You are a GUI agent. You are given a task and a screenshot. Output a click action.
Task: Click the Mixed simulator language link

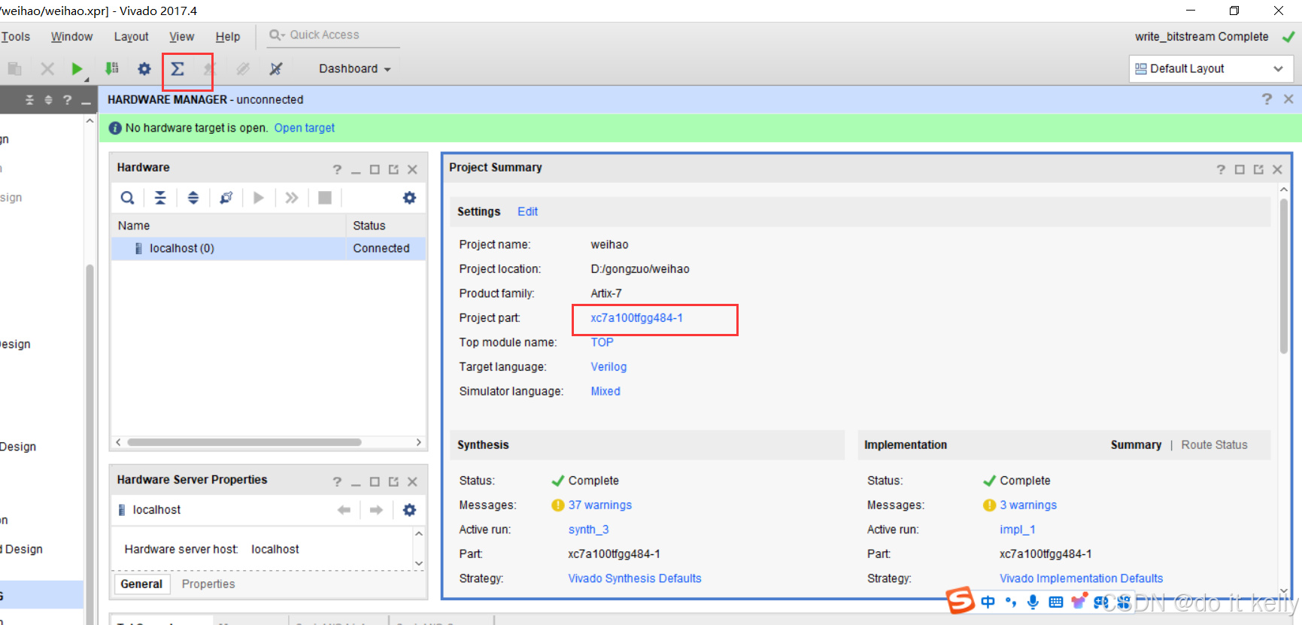click(605, 391)
